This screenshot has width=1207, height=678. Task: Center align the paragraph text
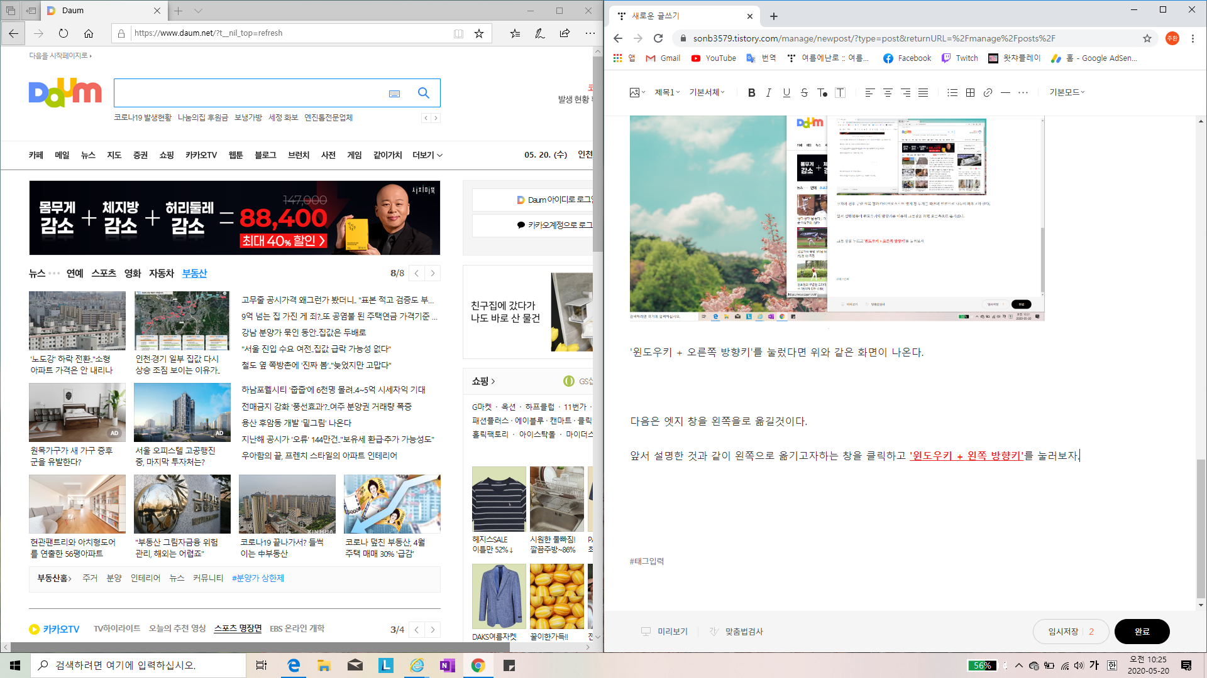pyautogui.click(x=888, y=93)
